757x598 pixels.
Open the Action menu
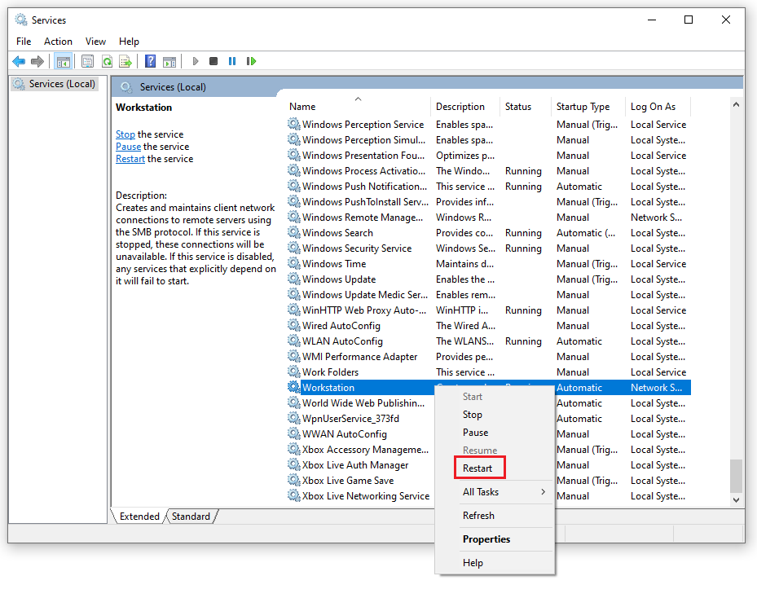pyautogui.click(x=58, y=42)
